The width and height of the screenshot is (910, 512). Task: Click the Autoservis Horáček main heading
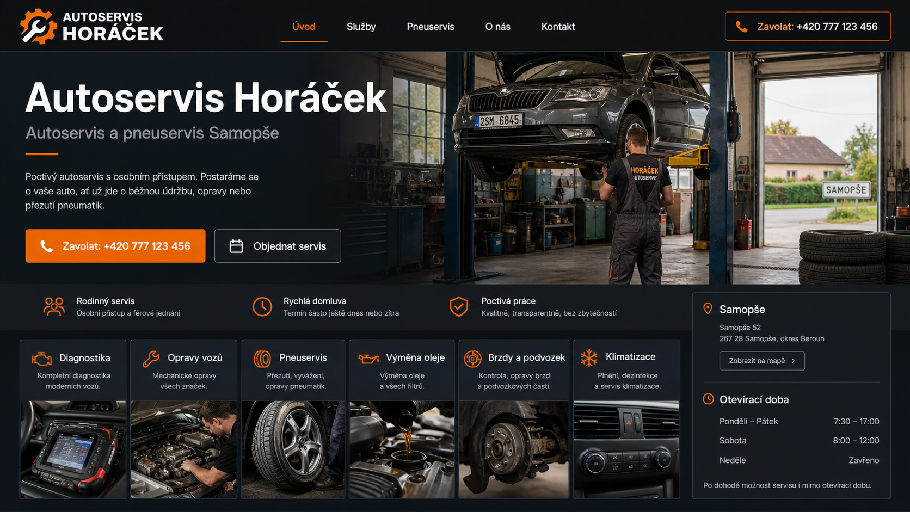[x=206, y=98]
